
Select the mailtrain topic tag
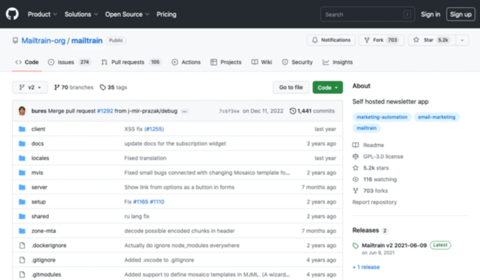[x=366, y=128]
